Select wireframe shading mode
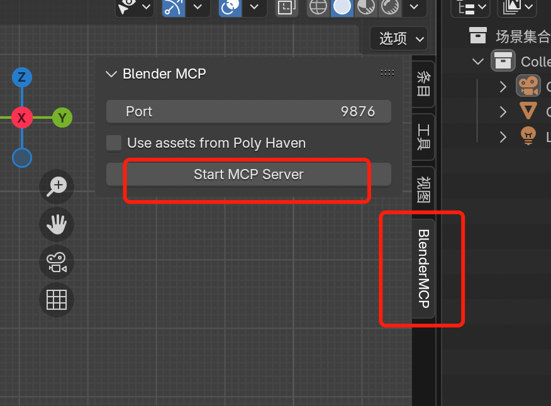551x406 pixels. 318,7
